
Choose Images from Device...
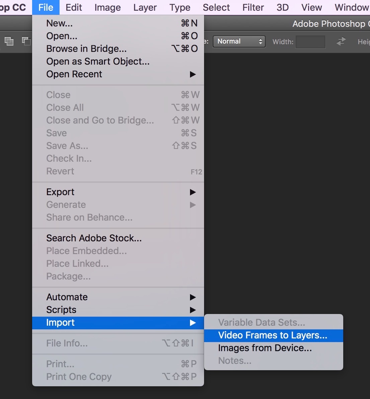[274, 348]
